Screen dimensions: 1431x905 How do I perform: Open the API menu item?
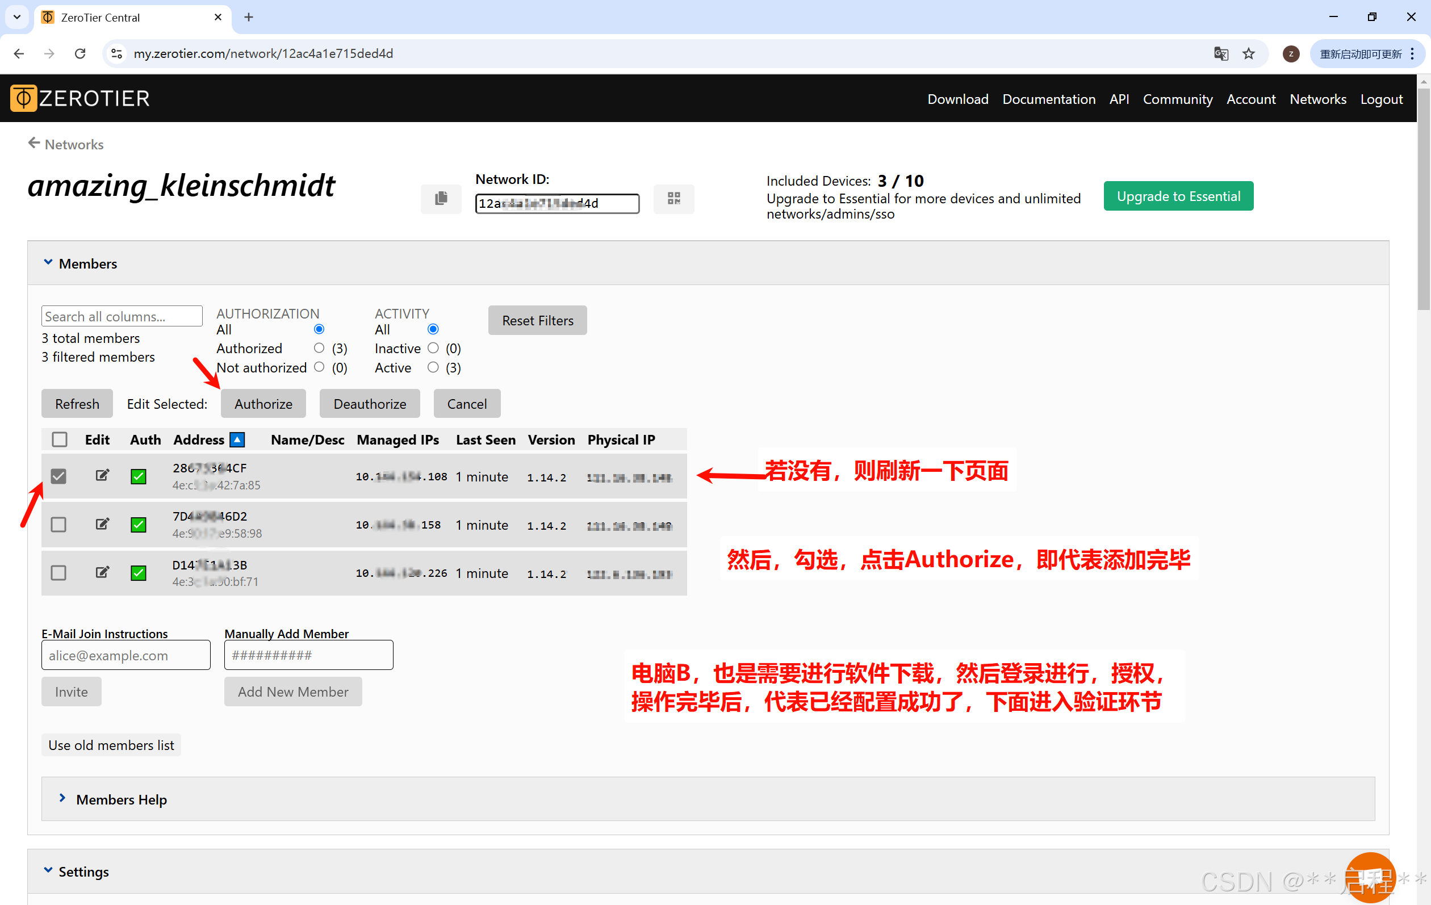[x=1119, y=99]
